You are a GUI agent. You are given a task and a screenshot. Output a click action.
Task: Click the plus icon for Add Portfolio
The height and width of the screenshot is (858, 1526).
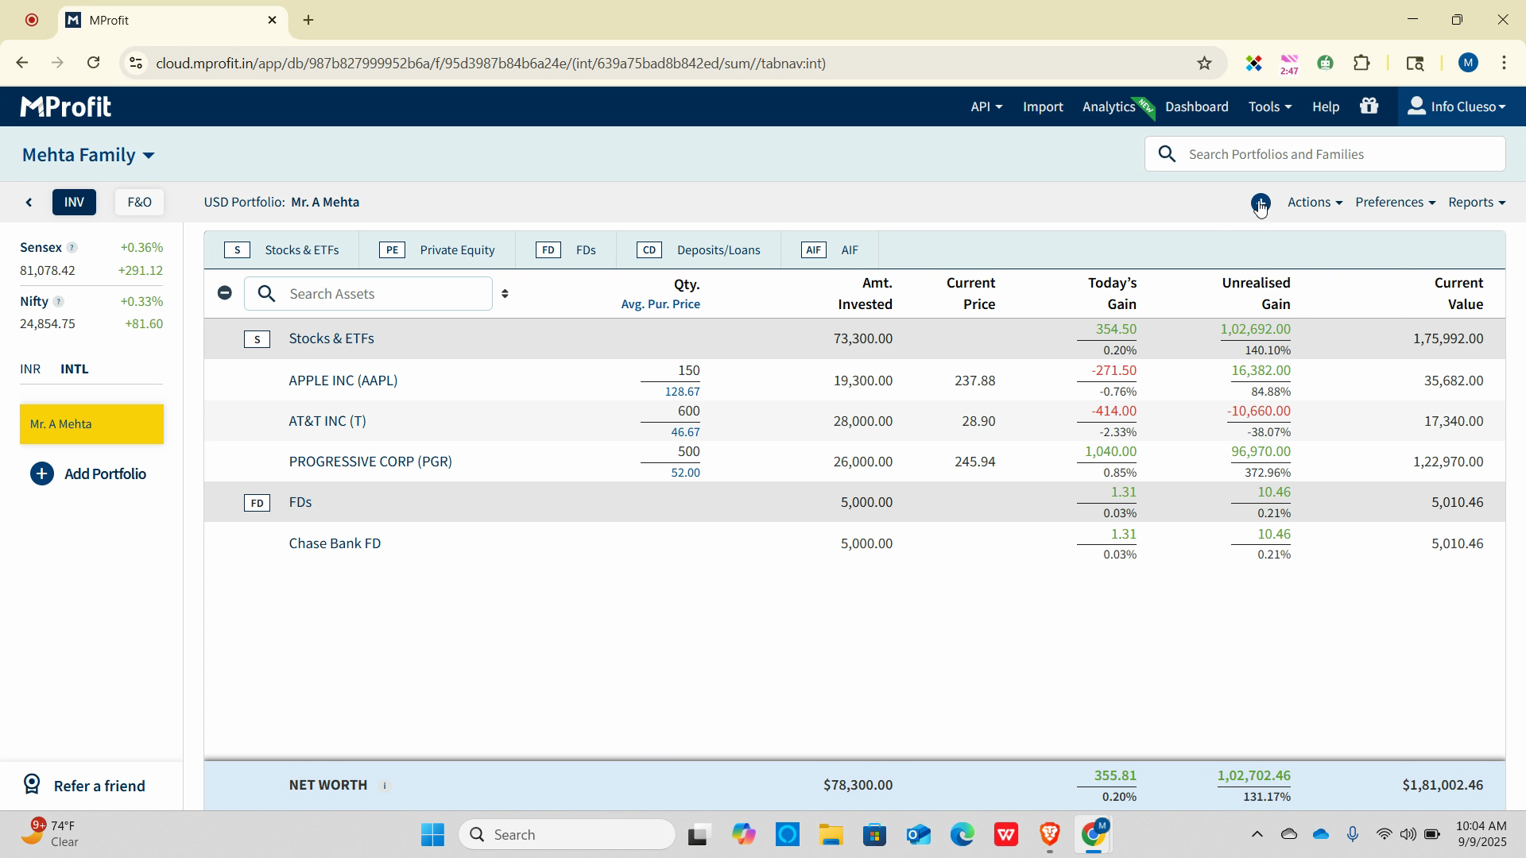coord(42,474)
